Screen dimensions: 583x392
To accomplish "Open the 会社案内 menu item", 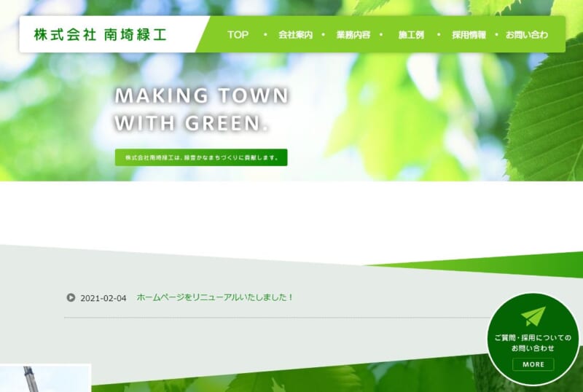I will (295, 34).
